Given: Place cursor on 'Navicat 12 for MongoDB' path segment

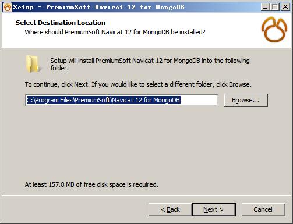Looking at the screenshot, I should [x=146, y=100].
